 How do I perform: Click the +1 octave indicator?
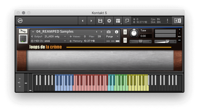click(x=19, y=83)
